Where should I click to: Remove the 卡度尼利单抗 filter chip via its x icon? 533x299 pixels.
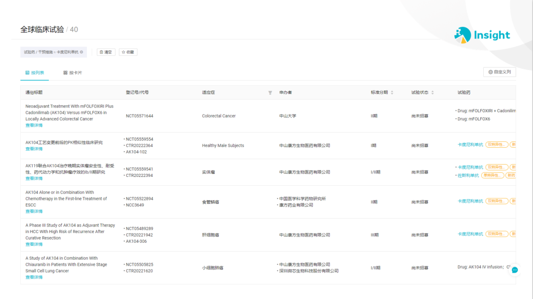(81, 52)
